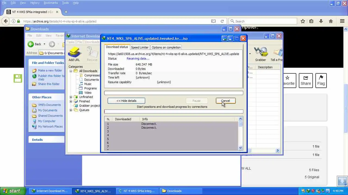Click green floppy disk icon on archive page
This screenshot has height=195, width=348.
18,78
